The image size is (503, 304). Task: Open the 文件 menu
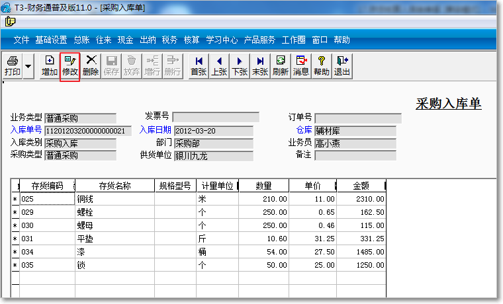21,40
